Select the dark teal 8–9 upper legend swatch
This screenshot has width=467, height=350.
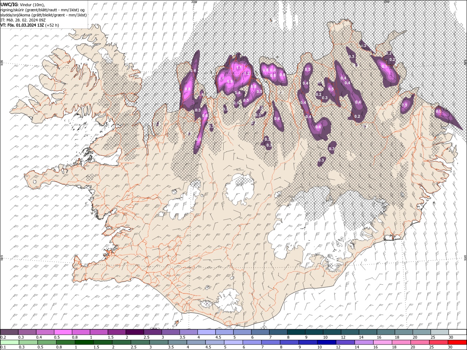(296, 332)
